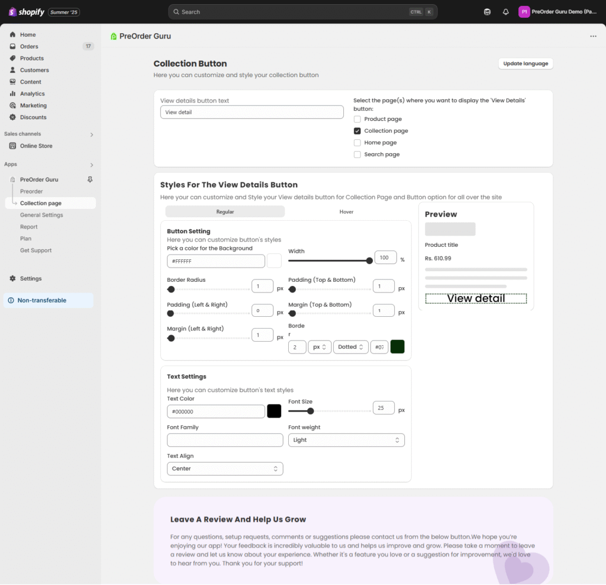
Task: Open the three-dot menu in app header
Action: coord(593,36)
